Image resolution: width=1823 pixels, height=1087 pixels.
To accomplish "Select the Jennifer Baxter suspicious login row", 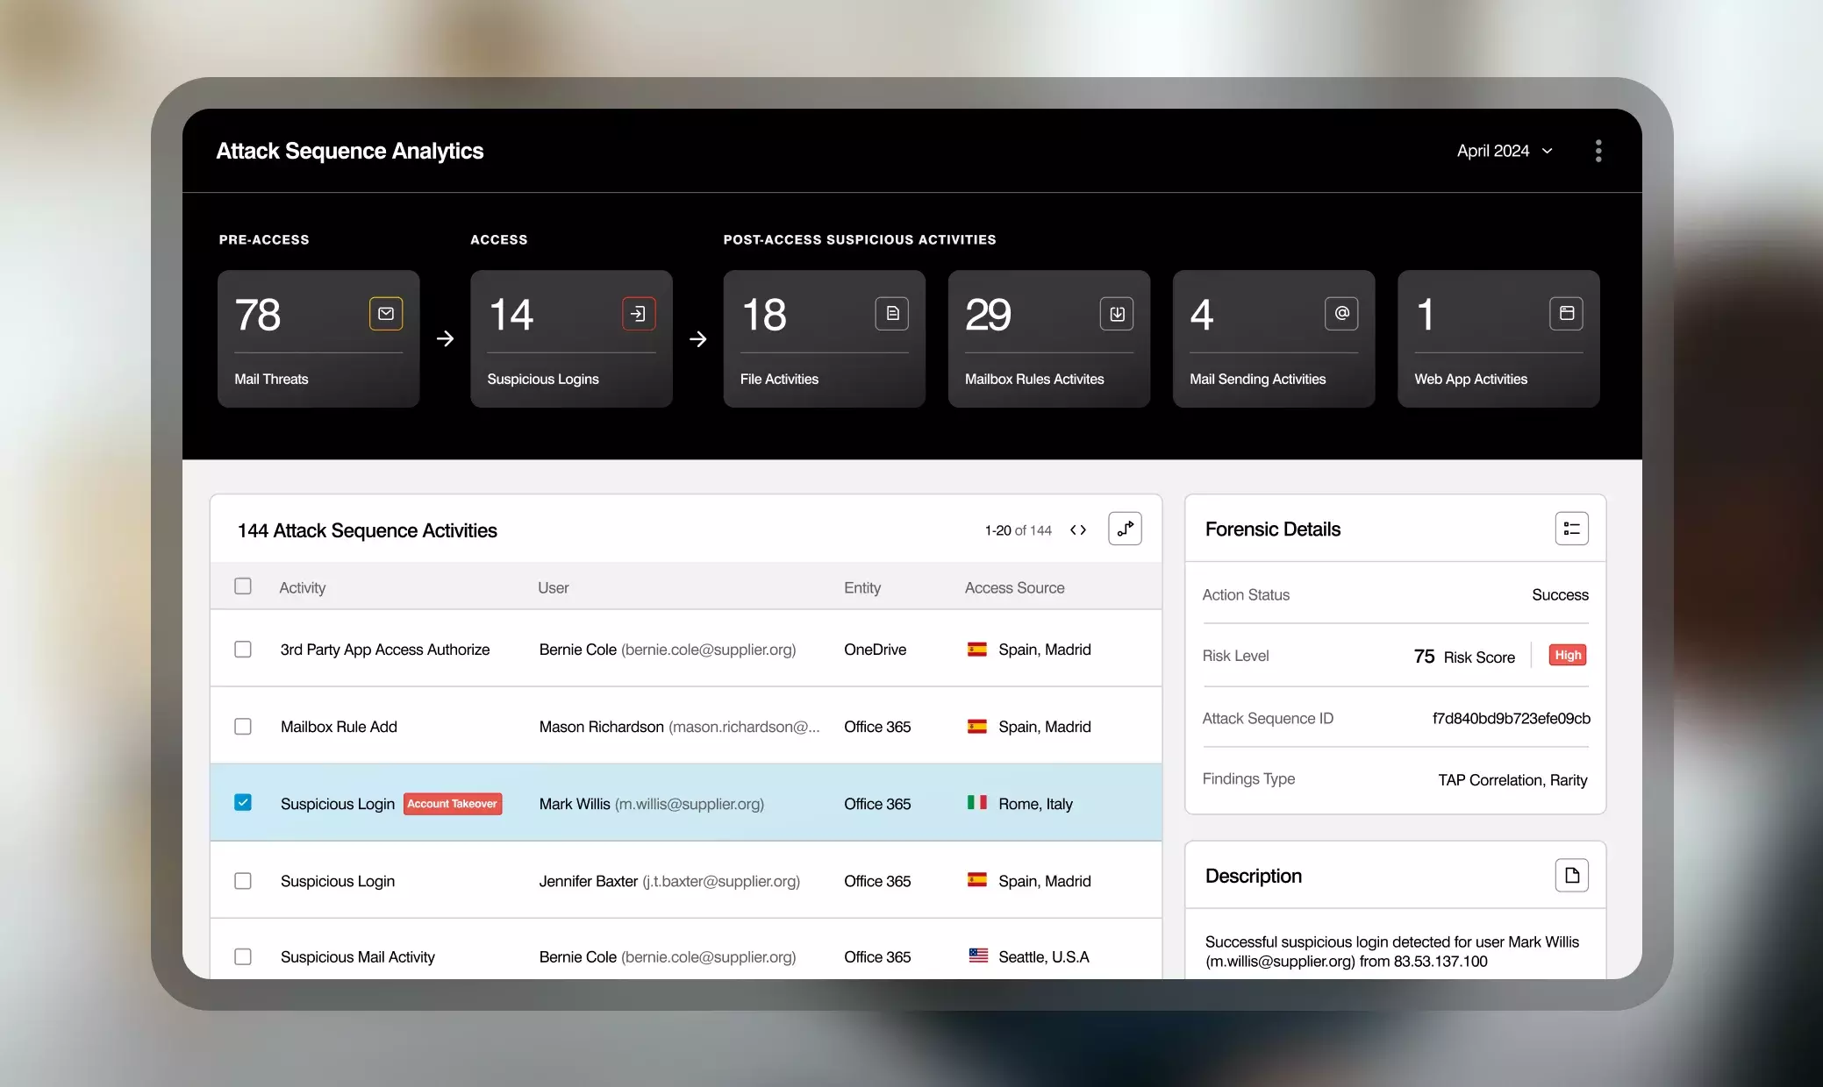I will (x=614, y=880).
